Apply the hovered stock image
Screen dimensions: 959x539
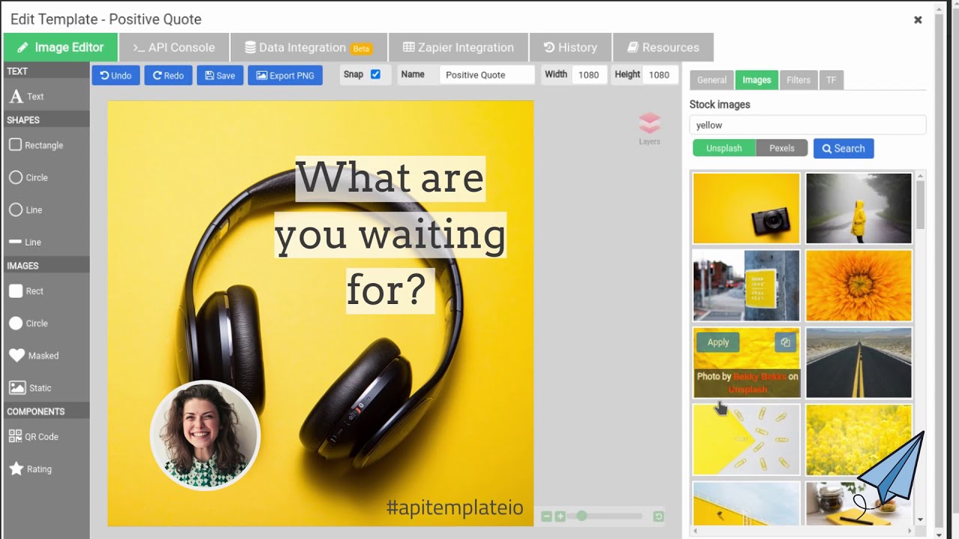[x=718, y=342]
